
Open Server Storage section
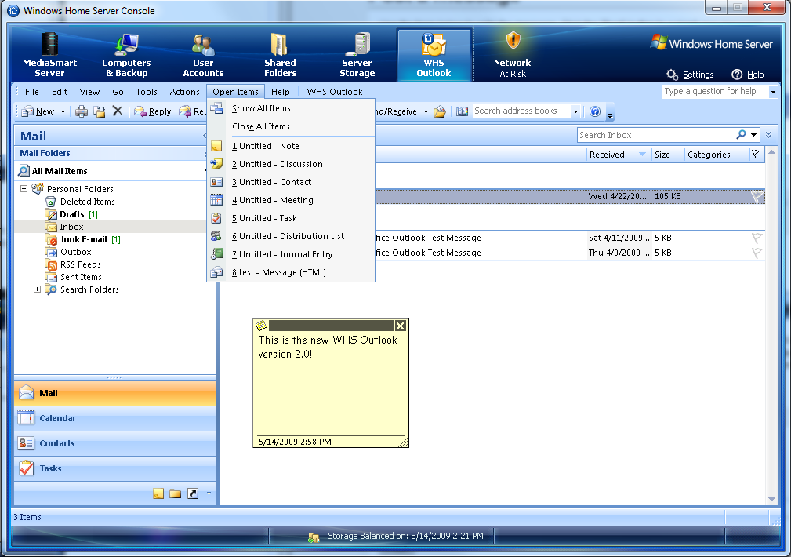(357, 55)
